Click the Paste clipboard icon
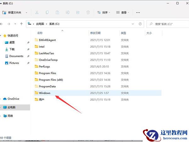 57,12
